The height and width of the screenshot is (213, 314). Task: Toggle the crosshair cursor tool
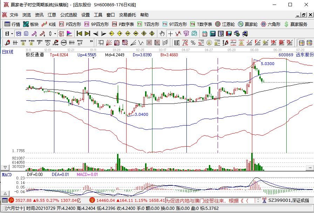click(x=170, y=34)
